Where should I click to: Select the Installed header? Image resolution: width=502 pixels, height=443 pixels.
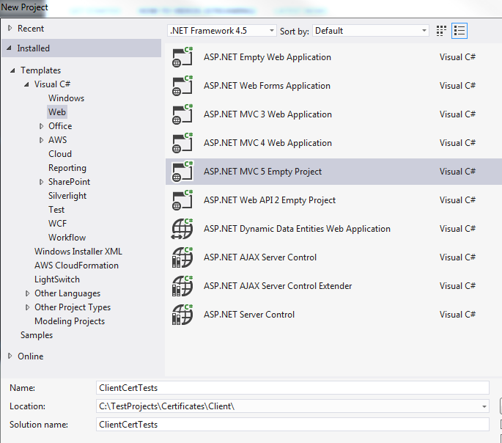click(81, 48)
